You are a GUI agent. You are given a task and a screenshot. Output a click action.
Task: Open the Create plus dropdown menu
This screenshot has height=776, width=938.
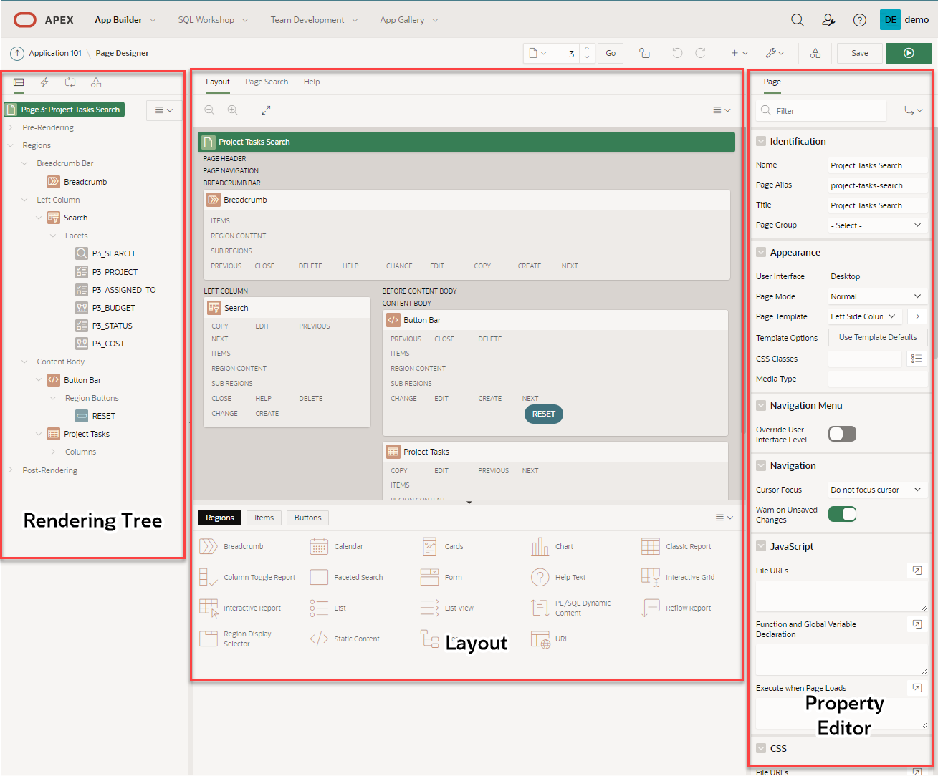tap(740, 53)
